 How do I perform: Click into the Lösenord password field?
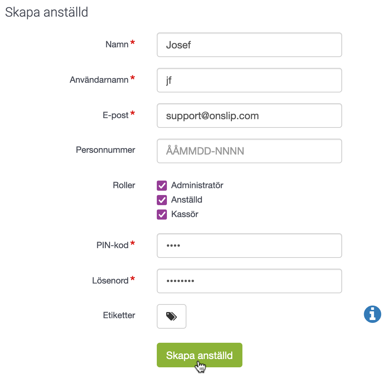point(249,281)
